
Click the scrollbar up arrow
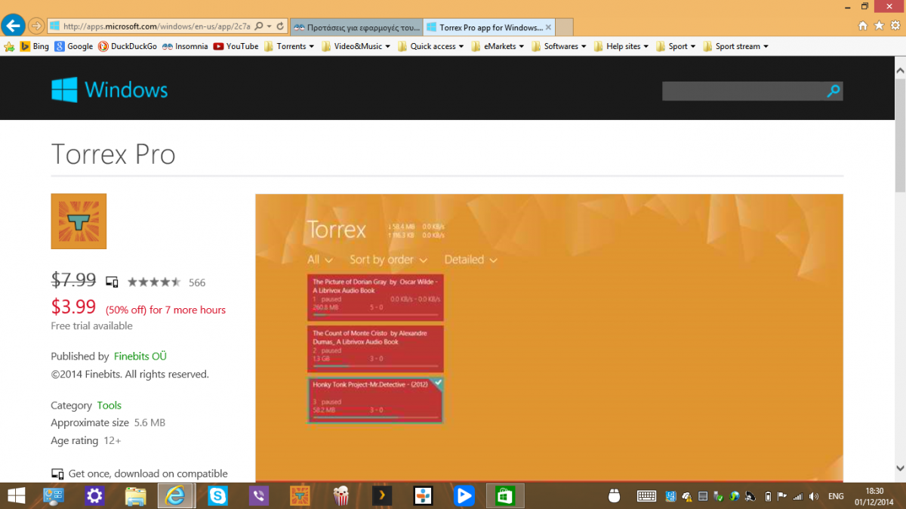[x=899, y=69]
